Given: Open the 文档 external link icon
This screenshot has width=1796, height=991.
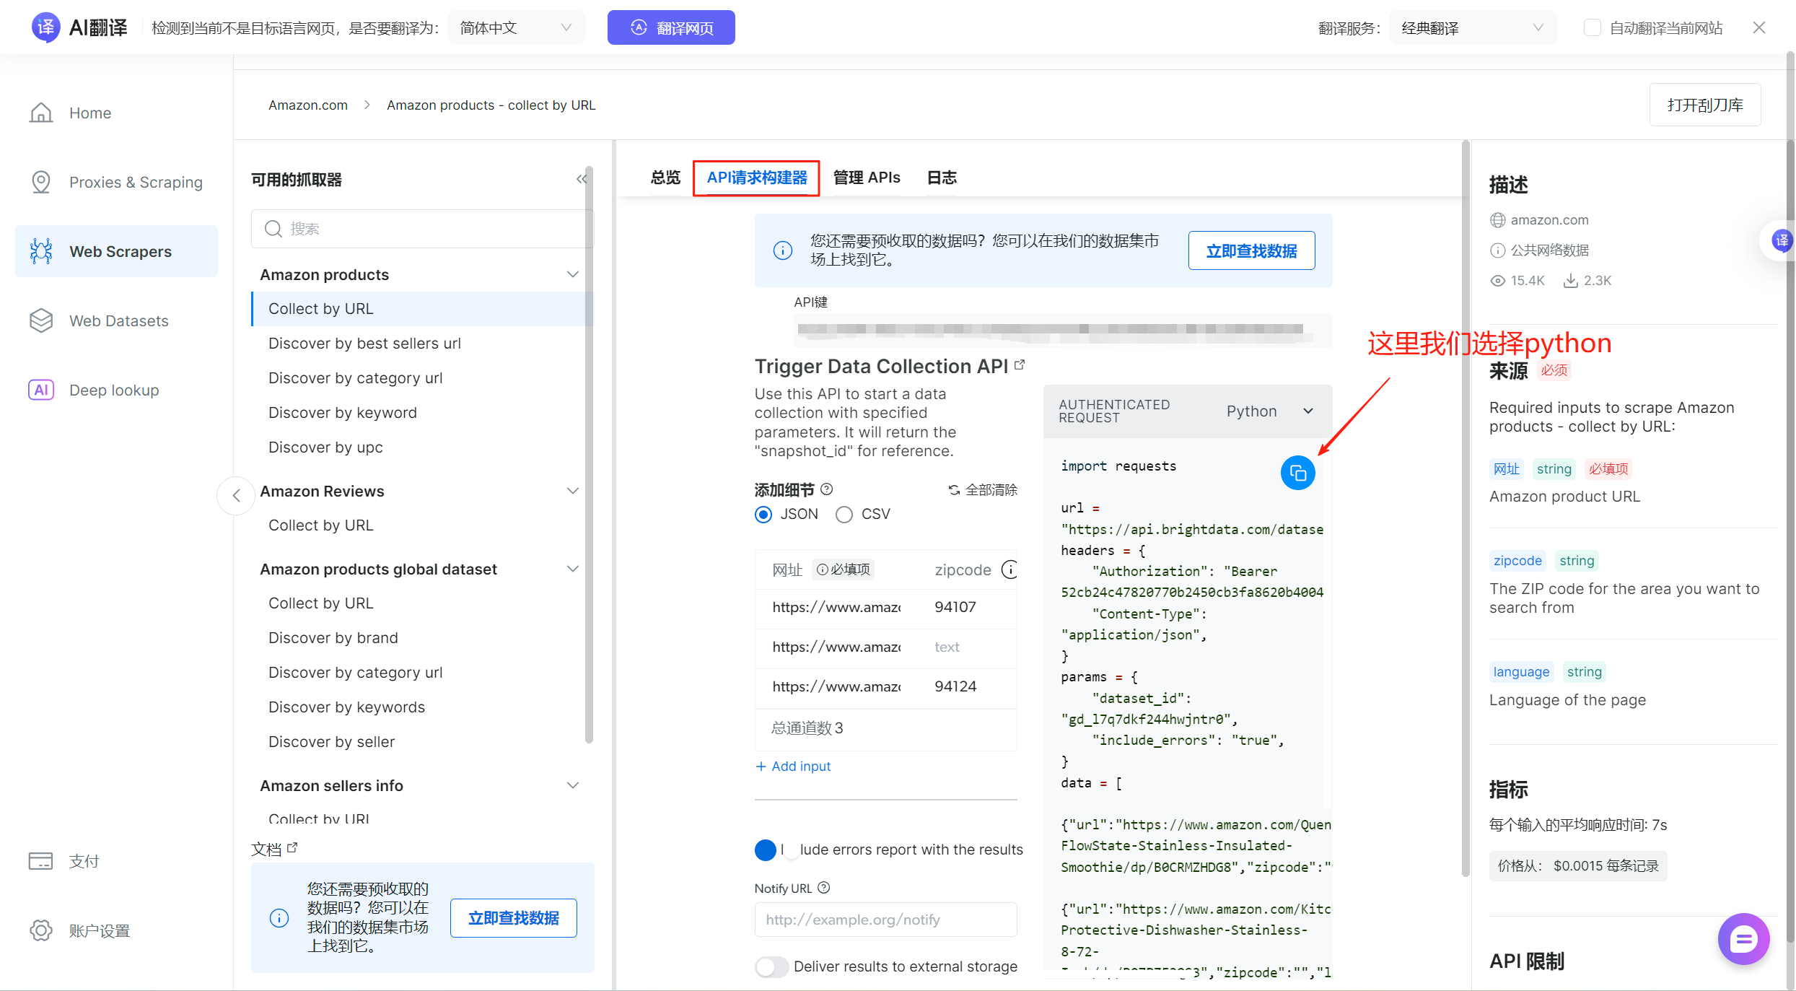Looking at the screenshot, I should click(292, 848).
